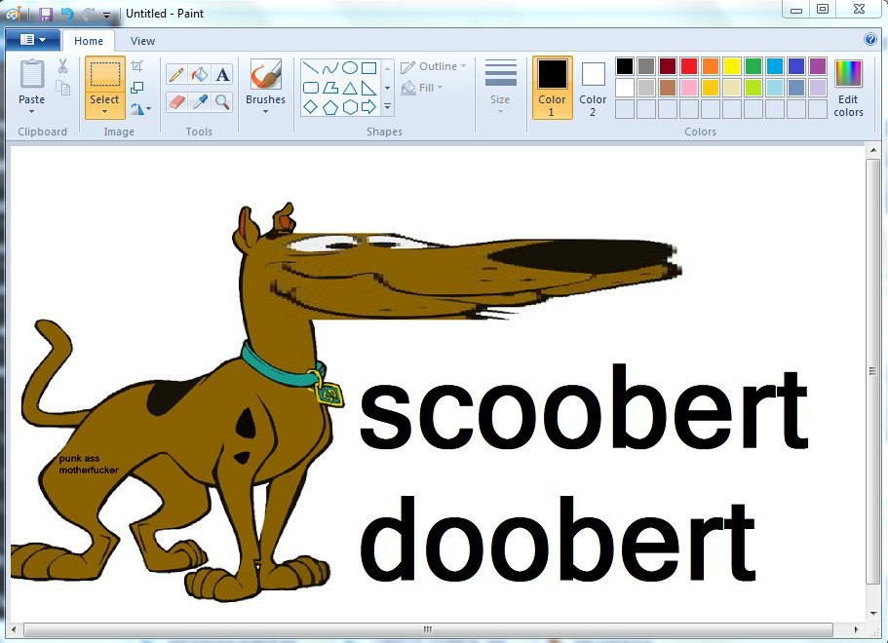Activate the Color 1 button
This screenshot has width=888, height=643.
552,87
